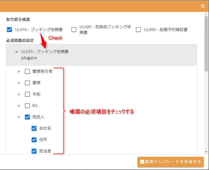209x170 pixels.
Task: Expand the 書類発行者 tree node arrow
Action: tap(19, 72)
